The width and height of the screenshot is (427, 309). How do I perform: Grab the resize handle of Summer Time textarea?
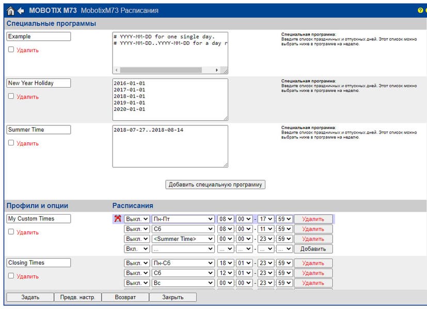(226, 165)
